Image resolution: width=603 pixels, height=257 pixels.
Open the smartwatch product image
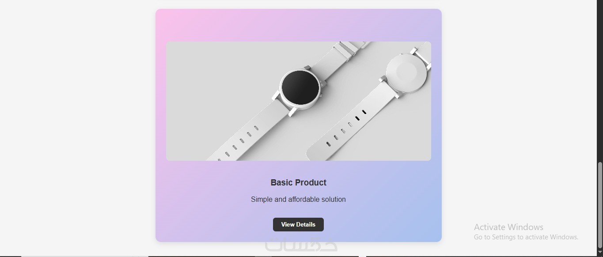pyautogui.click(x=299, y=101)
